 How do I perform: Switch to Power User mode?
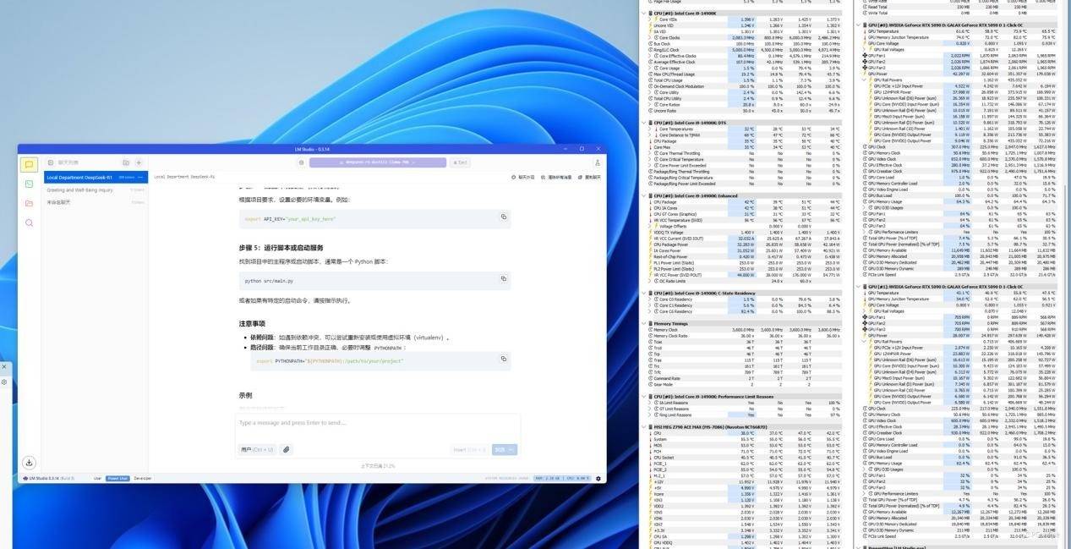click(117, 478)
